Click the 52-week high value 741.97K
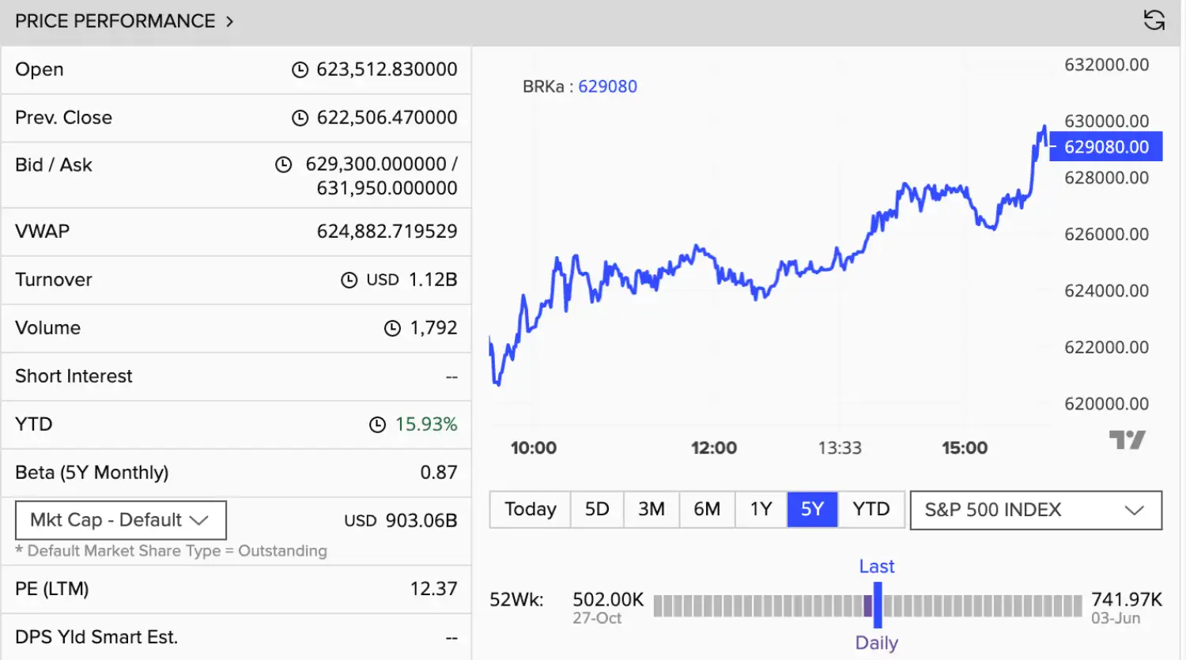Screen dimensions: 1186x660 coord(1127,600)
